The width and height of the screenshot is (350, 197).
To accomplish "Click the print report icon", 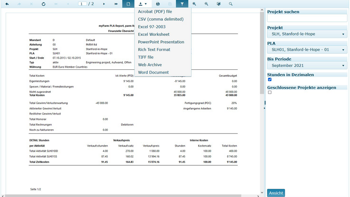I will 158,4.
